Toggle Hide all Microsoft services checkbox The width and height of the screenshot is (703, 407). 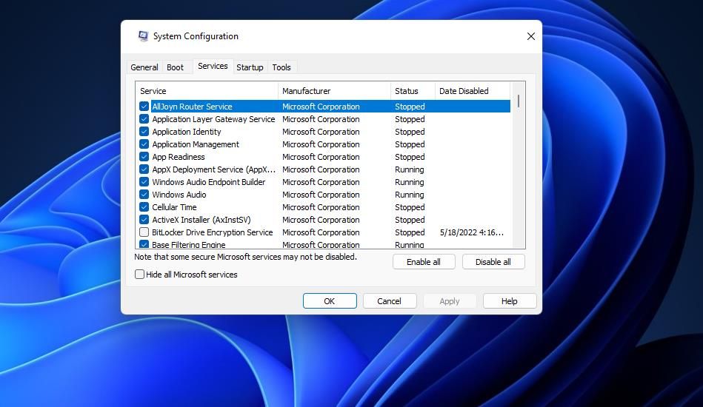pos(140,275)
